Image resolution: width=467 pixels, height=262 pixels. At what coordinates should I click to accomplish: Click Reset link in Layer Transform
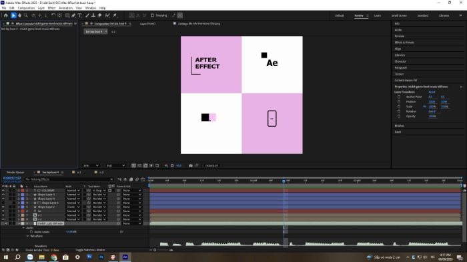coord(432,92)
